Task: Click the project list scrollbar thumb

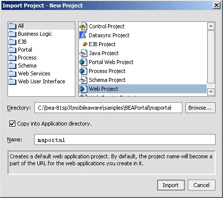Action: pyautogui.click(x=211, y=57)
